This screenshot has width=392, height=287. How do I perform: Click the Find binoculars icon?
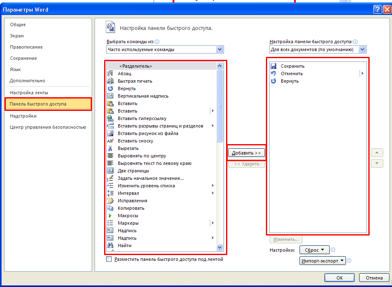click(x=110, y=245)
